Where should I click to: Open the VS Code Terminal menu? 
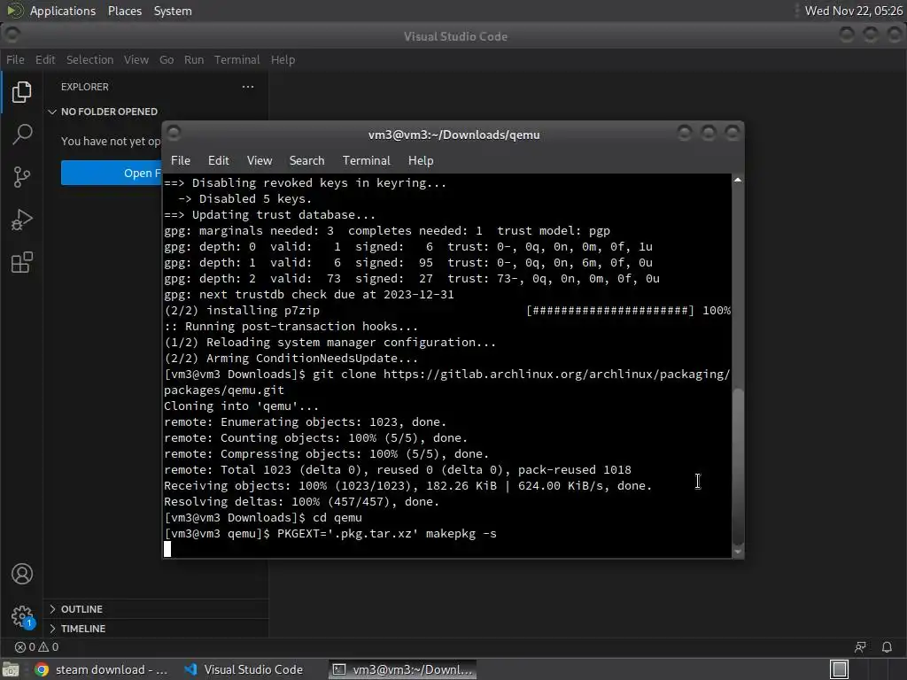(237, 59)
